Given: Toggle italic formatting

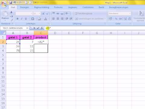Looking at the screenshot, I should coord(21,19).
